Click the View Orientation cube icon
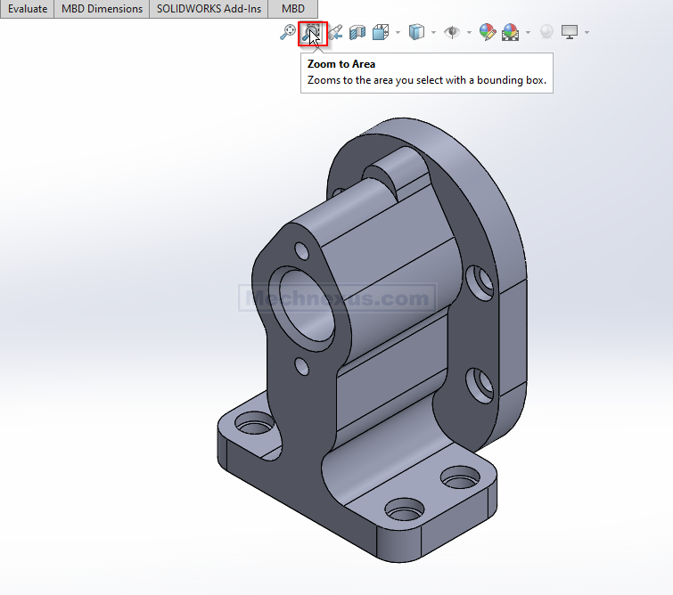This screenshot has width=673, height=595. (x=381, y=33)
